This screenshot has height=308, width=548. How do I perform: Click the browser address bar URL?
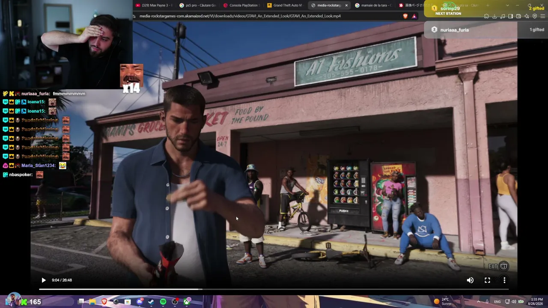(x=240, y=16)
